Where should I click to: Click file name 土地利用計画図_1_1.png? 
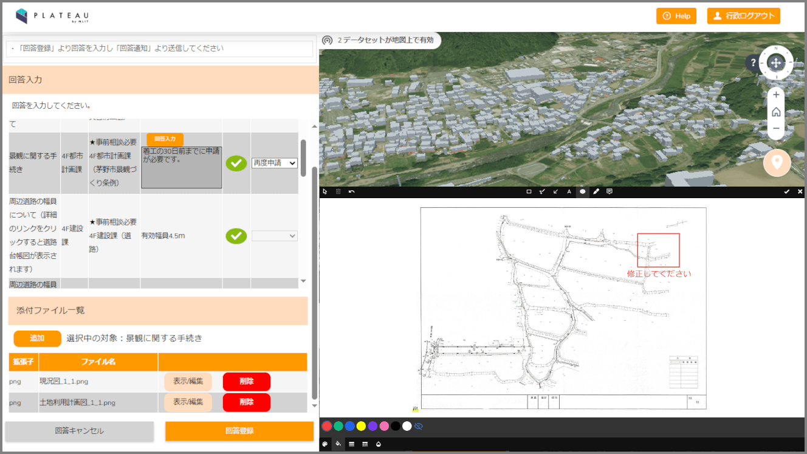click(x=77, y=402)
